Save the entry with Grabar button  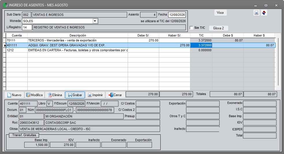pos(75,95)
